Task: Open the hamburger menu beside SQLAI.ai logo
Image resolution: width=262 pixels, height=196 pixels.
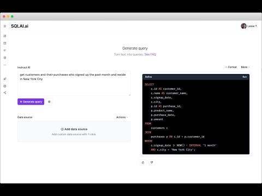Action: pyautogui.click(x=5, y=26)
